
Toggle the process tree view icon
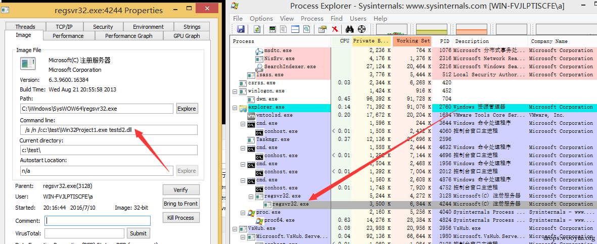coord(284,29)
